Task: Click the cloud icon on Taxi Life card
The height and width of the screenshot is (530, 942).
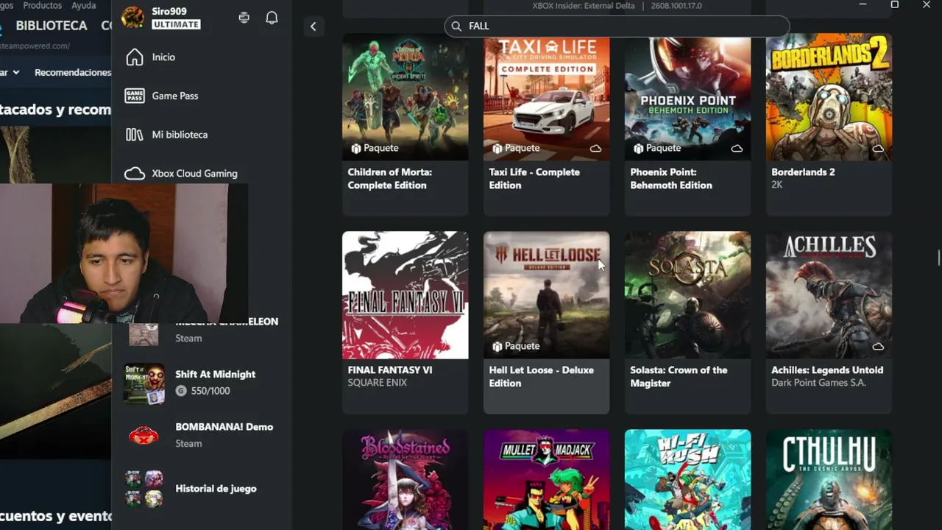Action: pos(595,149)
